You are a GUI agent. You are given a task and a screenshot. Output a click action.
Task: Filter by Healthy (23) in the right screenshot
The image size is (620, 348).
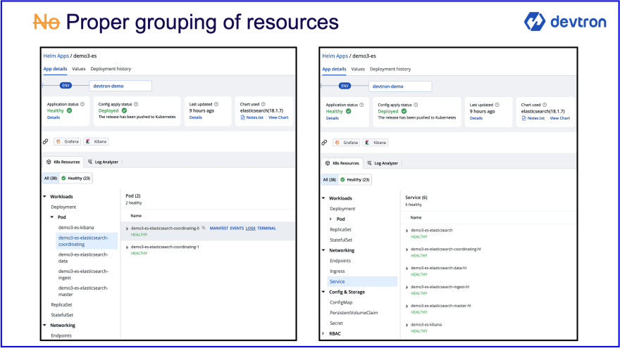[x=356, y=179]
